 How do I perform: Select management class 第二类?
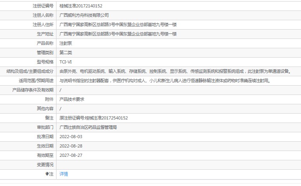tap(66, 53)
